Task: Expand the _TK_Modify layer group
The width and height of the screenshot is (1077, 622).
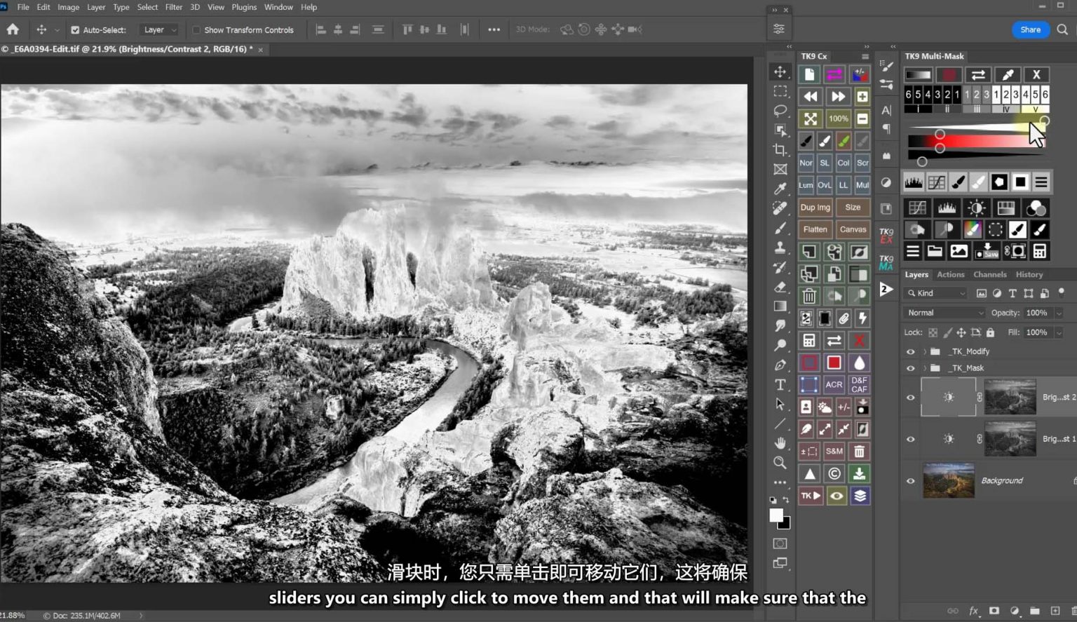Action: [924, 351]
